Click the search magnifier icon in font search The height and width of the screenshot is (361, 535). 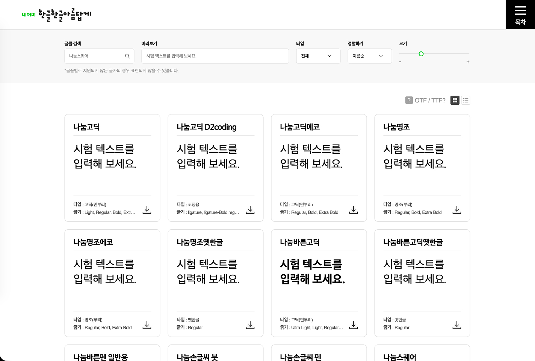tap(127, 56)
